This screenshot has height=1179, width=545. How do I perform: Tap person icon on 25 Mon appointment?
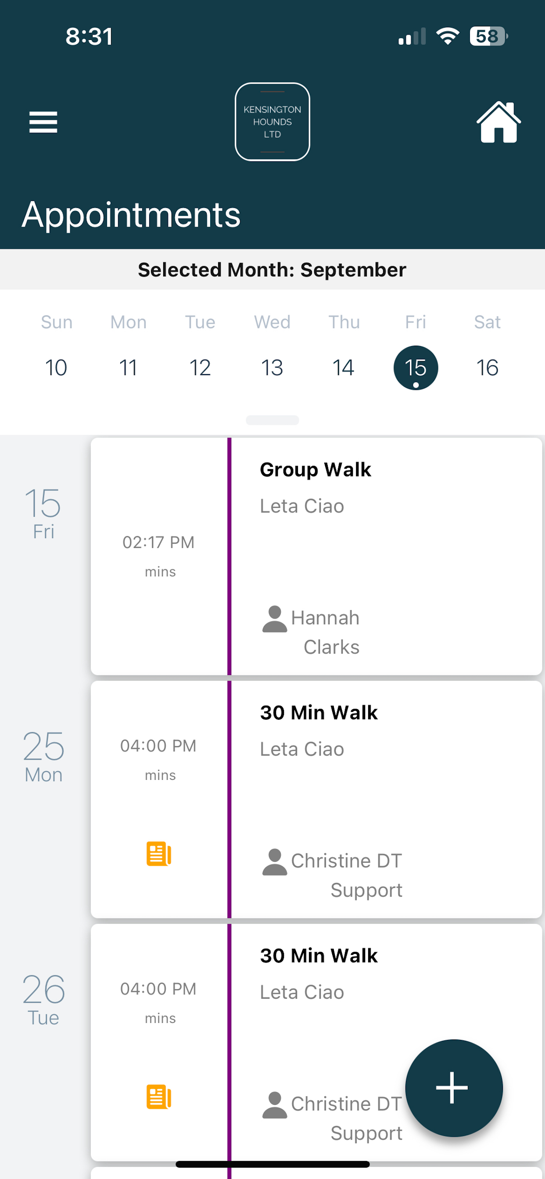click(x=274, y=862)
